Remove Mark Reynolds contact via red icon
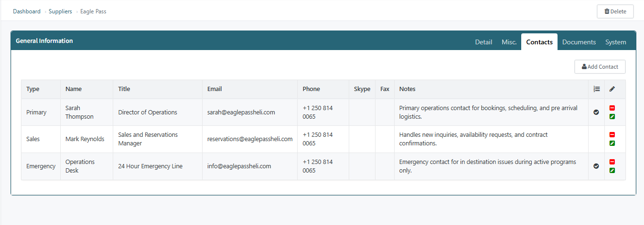Screen dimensions: 644x225 coord(612,135)
